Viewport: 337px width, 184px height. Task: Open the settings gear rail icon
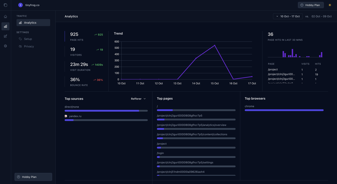(x=6, y=46)
